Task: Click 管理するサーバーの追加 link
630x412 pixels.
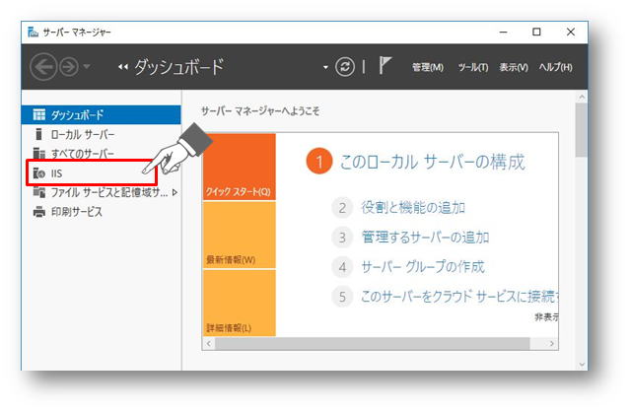Action: [x=425, y=238]
